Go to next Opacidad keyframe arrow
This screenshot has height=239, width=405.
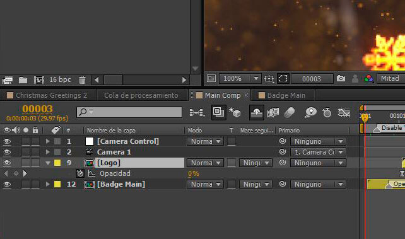click(x=25, y=173)
